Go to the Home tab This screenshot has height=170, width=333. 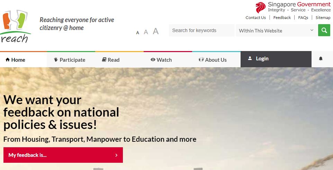[x=16, y=60]
